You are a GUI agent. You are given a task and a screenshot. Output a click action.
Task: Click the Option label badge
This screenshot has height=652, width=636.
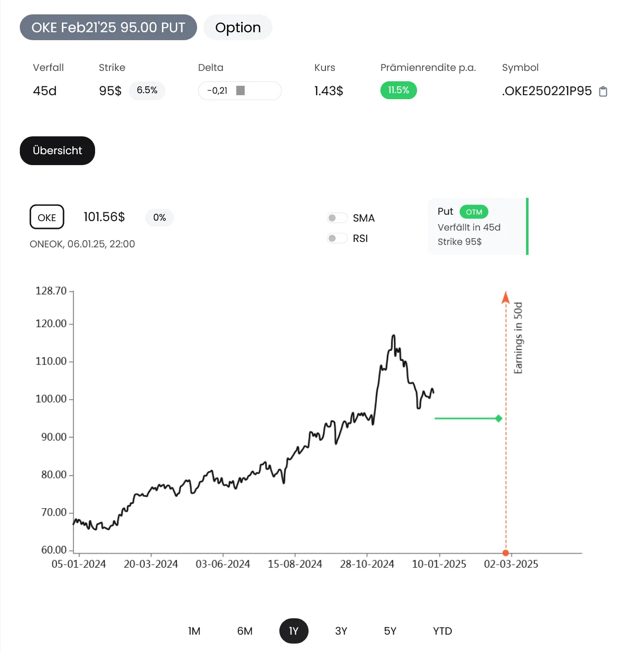pyautogui.click(x=238, y=27)
